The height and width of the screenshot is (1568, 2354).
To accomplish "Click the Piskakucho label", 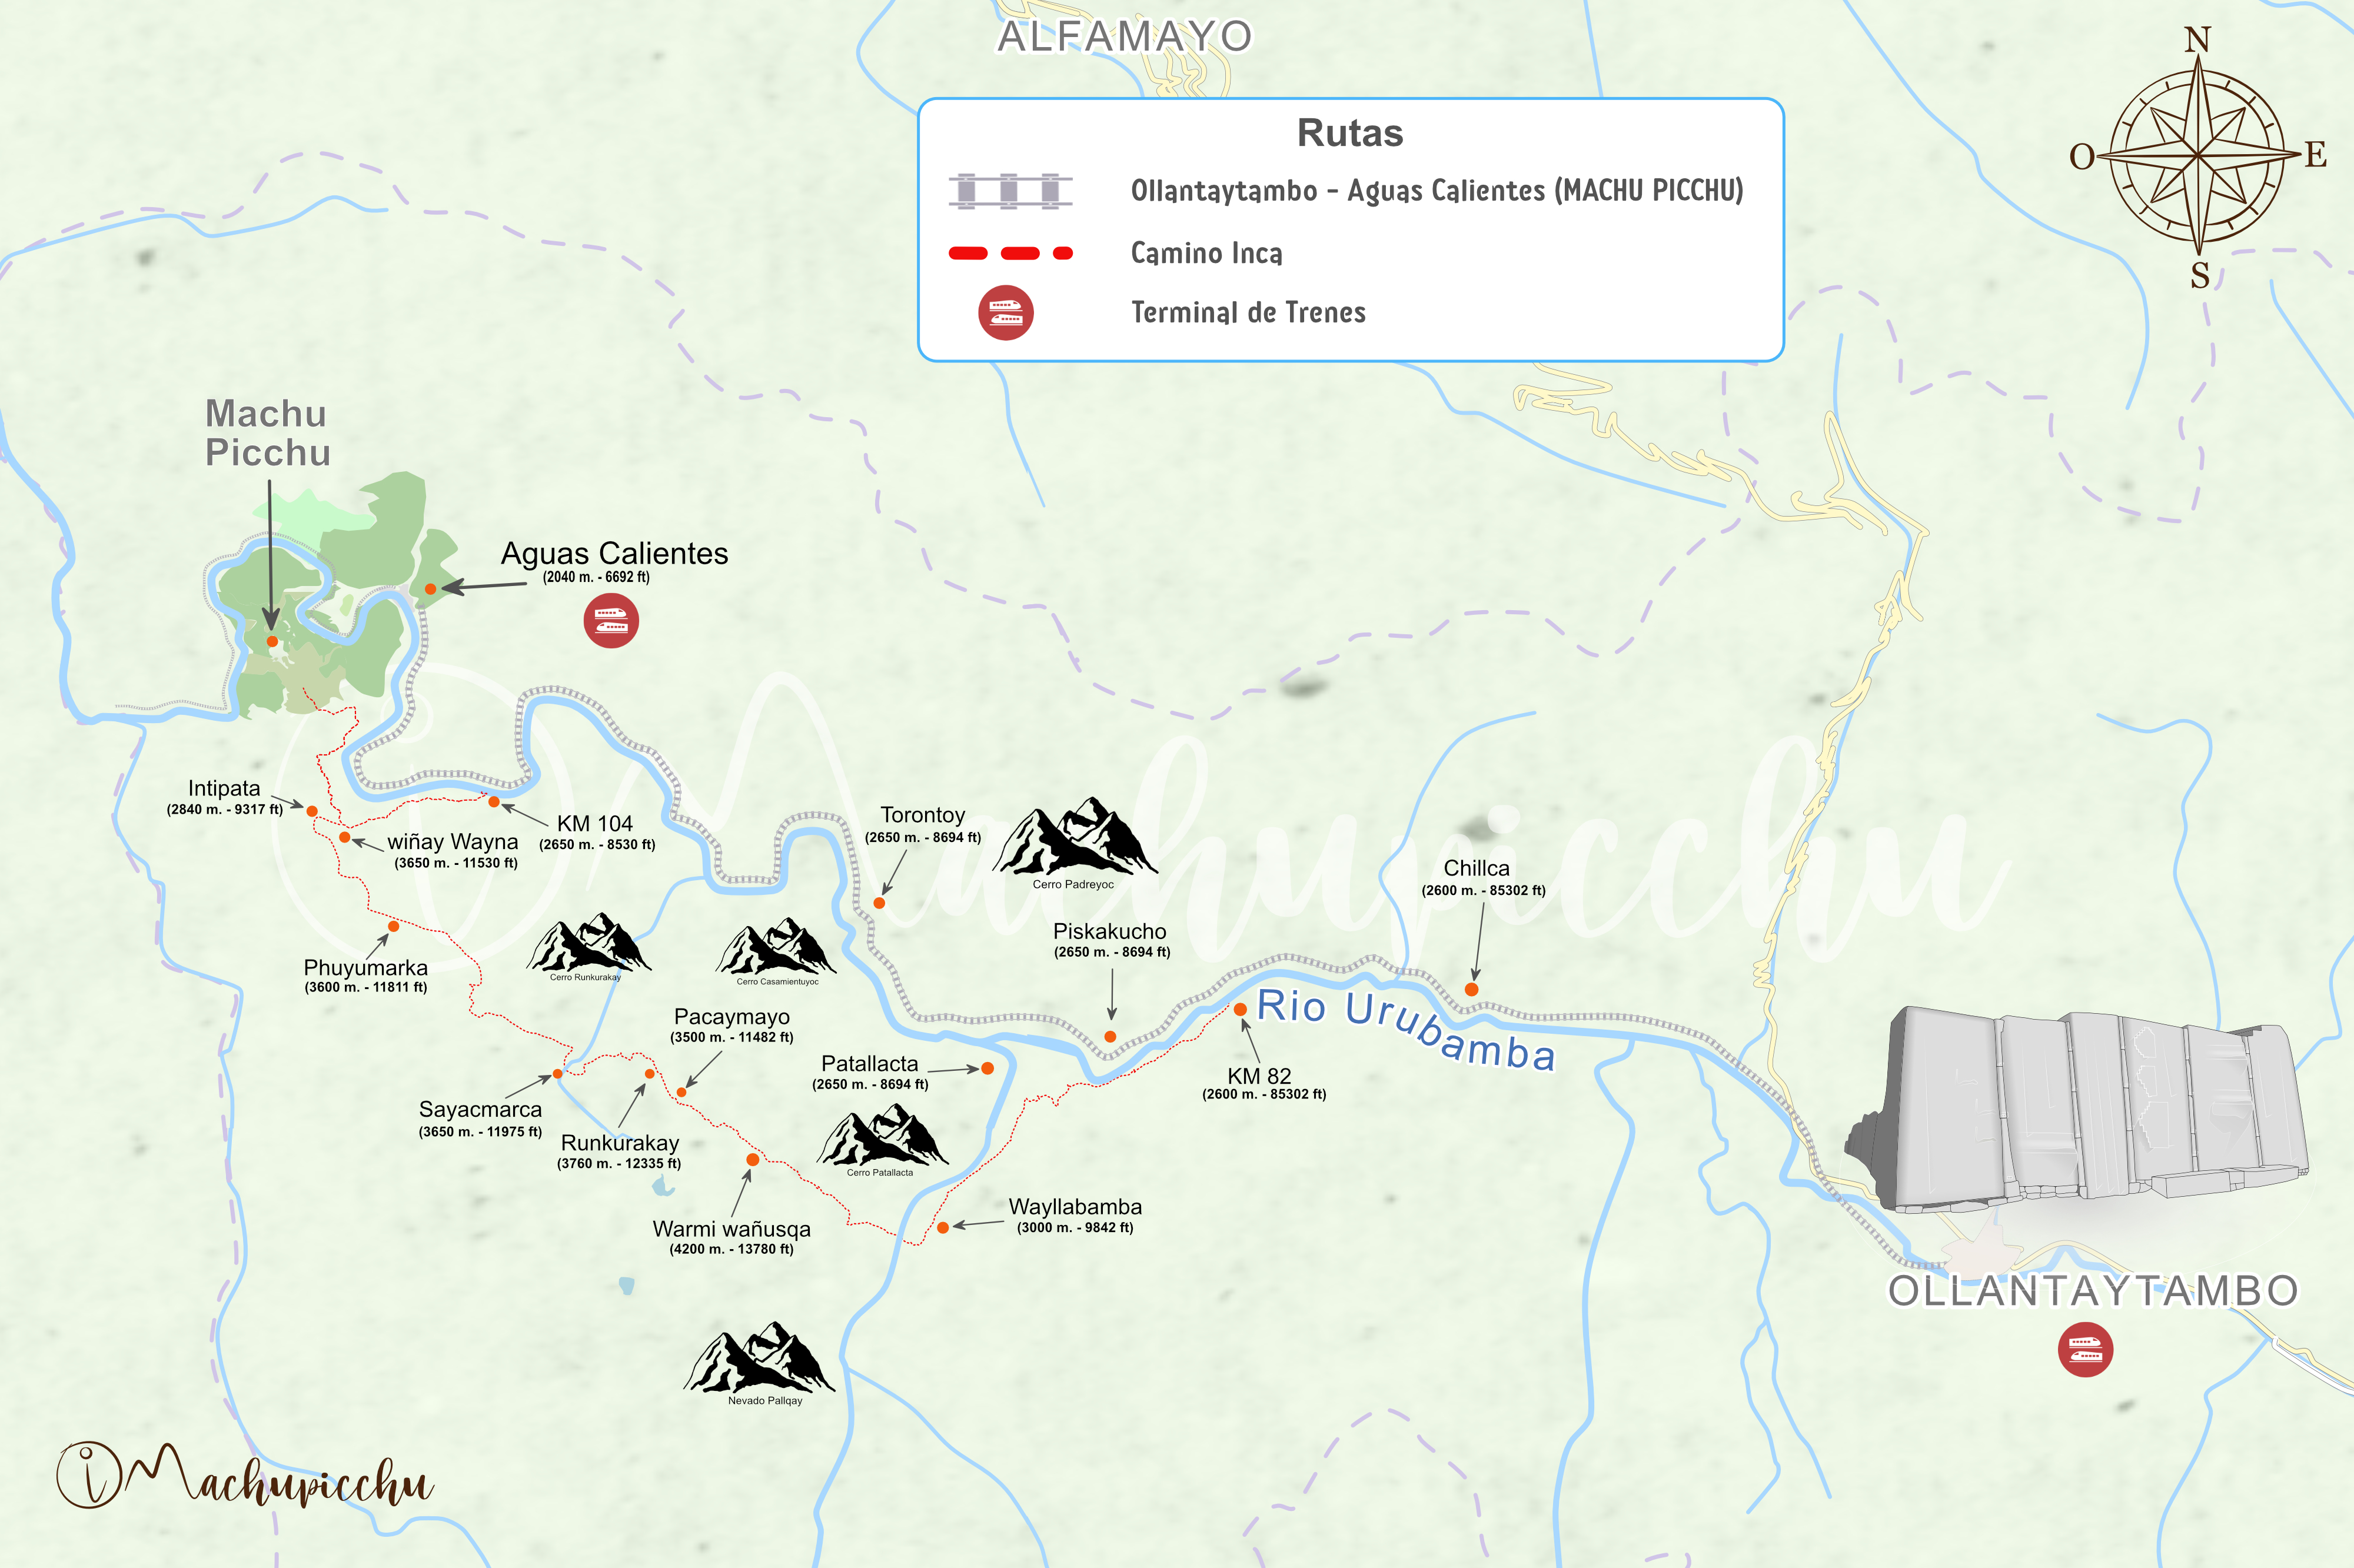I will [x=1109, y=931].
